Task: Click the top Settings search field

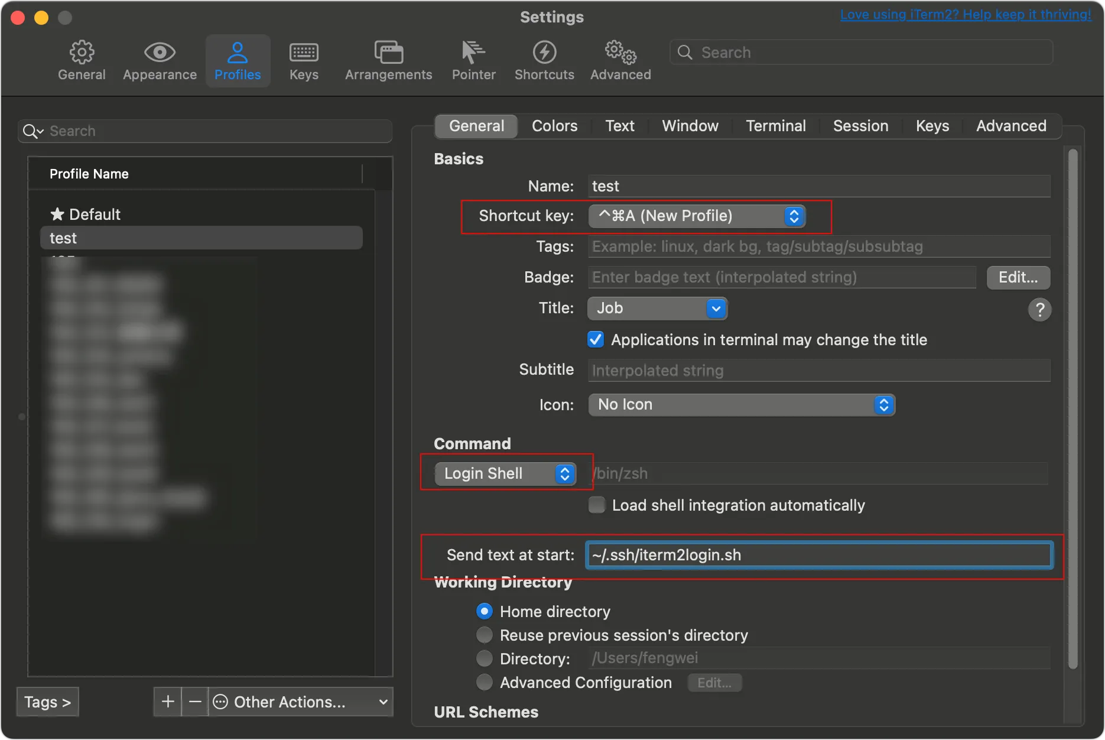Action: 862,53
